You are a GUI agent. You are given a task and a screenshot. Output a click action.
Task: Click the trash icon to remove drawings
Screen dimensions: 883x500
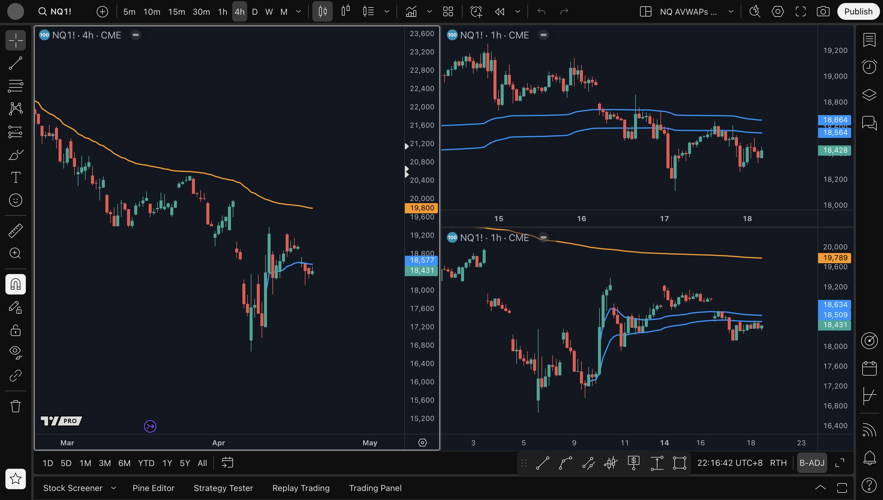[15, 406]
